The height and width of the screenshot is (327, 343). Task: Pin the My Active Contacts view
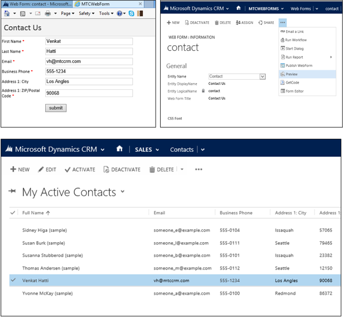coord(13,192)
